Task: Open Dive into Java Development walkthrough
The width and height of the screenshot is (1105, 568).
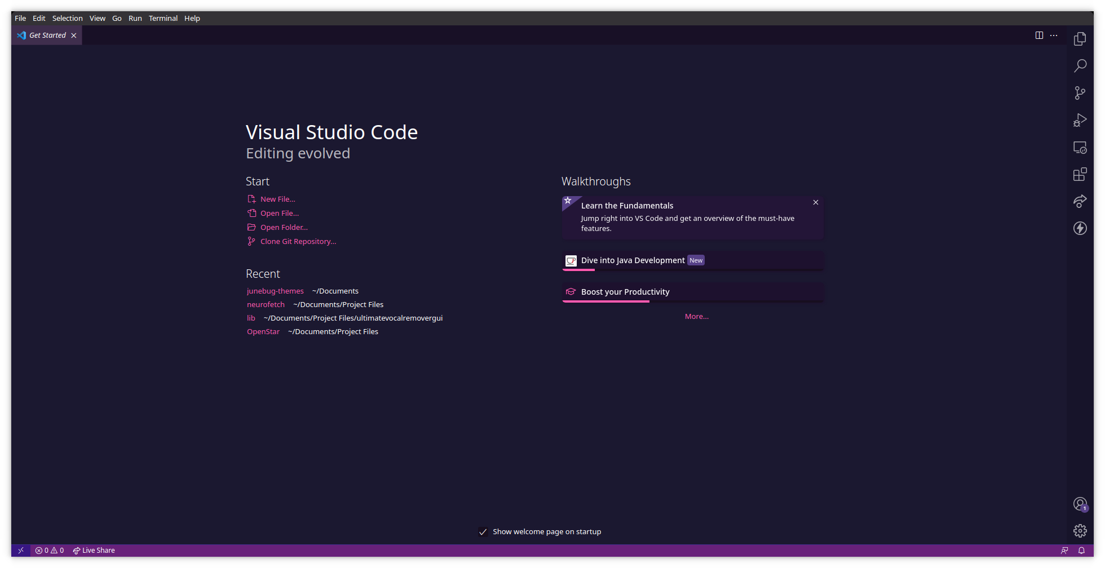Action: (693, 260)
